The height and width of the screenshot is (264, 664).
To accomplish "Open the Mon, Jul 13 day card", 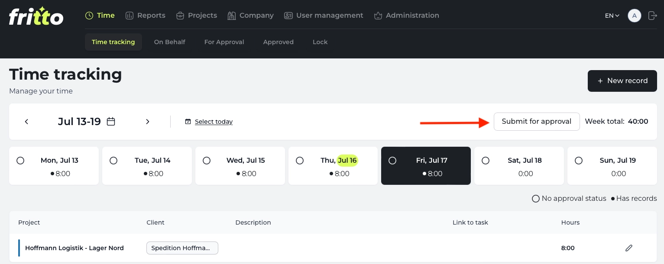I will click(54, 166).
